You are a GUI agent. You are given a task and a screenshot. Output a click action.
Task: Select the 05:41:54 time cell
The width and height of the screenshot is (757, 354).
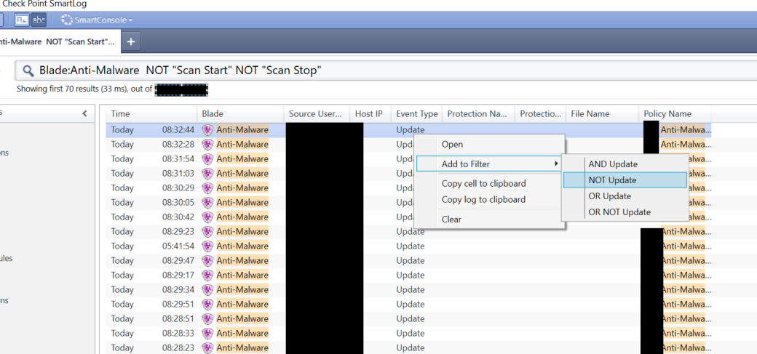pyautogui.click(x=178, y=246)
